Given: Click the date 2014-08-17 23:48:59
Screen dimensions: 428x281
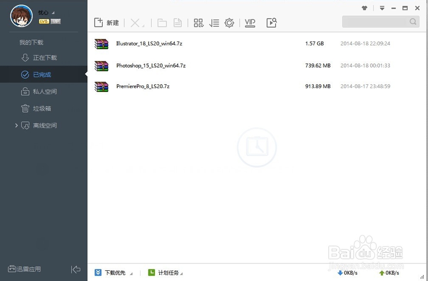Looking at the screenshot, I should [x=365, y=86].
